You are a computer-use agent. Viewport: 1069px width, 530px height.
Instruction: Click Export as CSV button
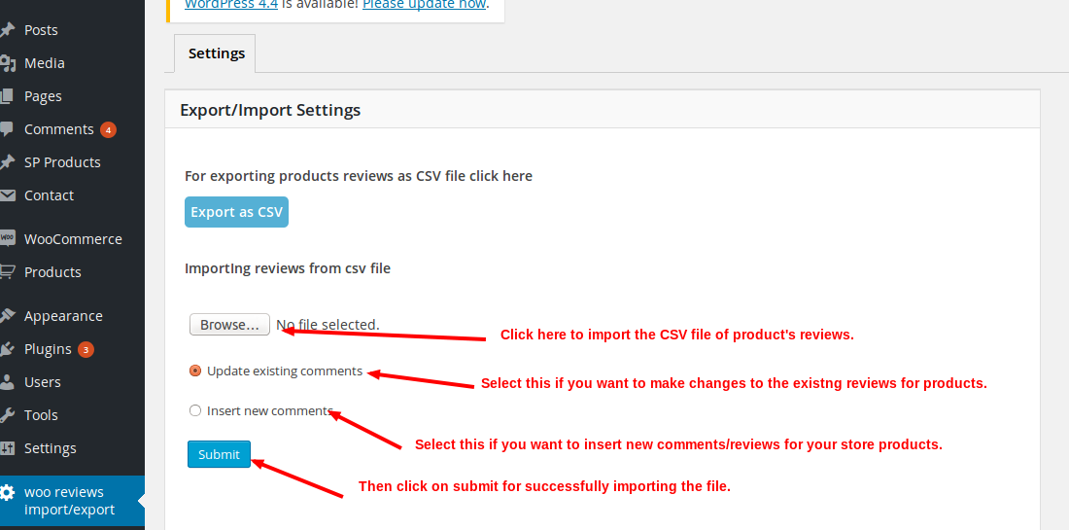click(x=236, y=212)
